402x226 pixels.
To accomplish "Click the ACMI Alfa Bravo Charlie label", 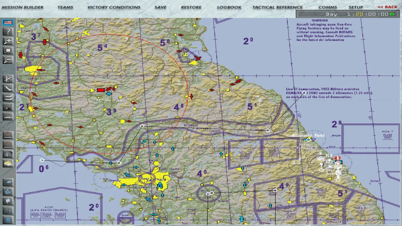I will (49, 208).
